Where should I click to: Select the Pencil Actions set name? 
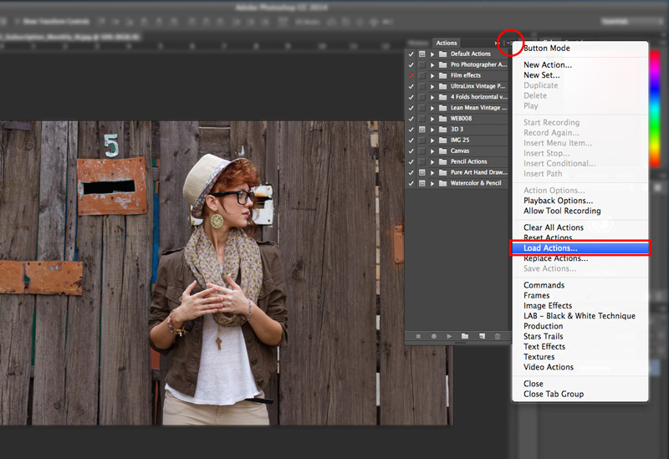click(x=469, y=161)
